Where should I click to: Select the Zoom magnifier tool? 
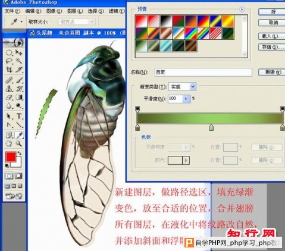click(19, 143)
